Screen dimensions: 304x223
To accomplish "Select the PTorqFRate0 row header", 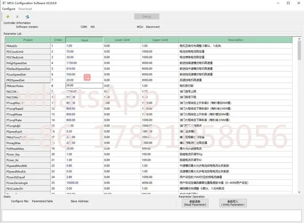I will (x=28, y=109).
